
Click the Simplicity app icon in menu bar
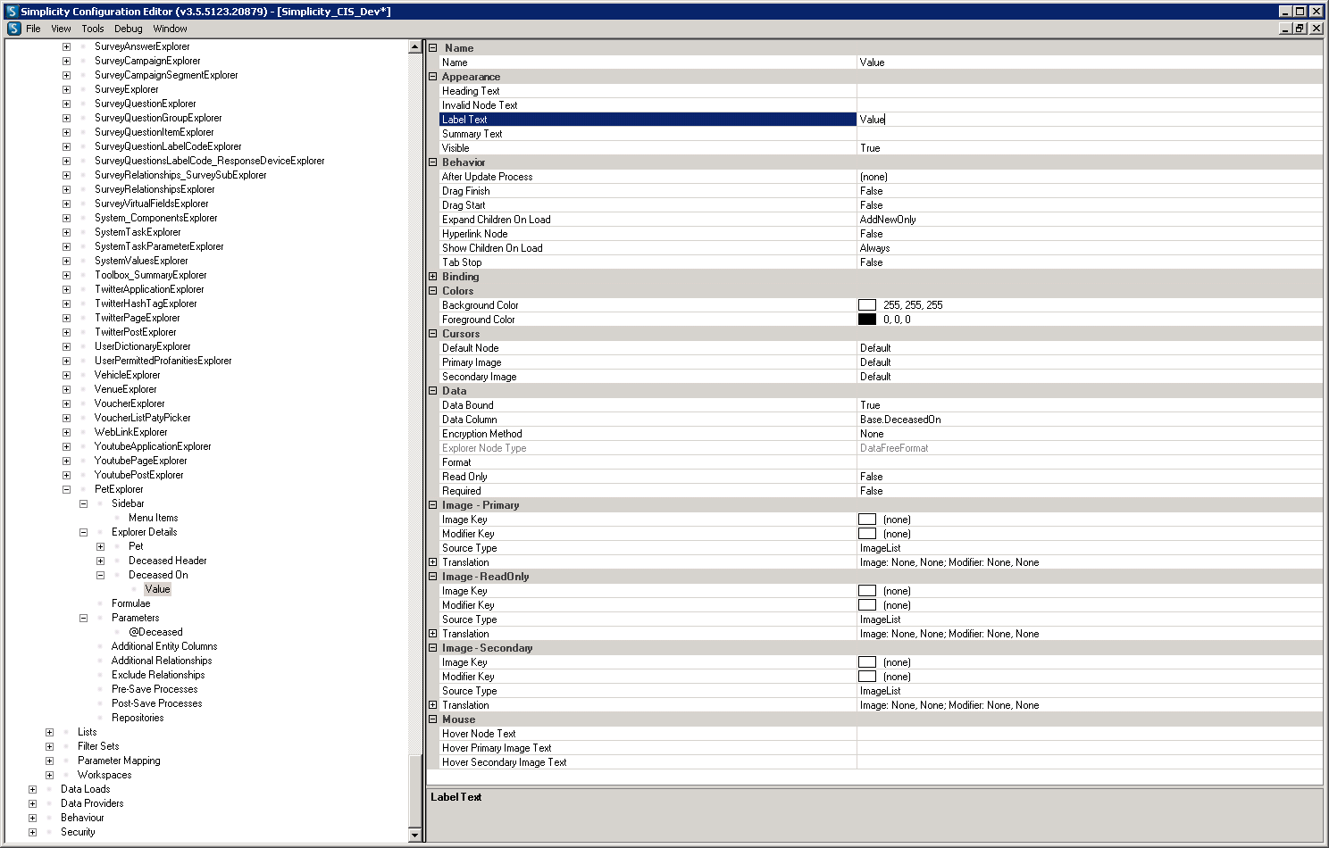click(x=13, y=29)
